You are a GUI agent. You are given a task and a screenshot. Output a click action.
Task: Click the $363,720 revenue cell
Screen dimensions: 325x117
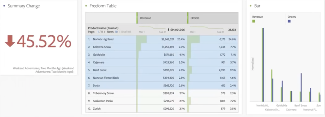[x=169, y=86]
